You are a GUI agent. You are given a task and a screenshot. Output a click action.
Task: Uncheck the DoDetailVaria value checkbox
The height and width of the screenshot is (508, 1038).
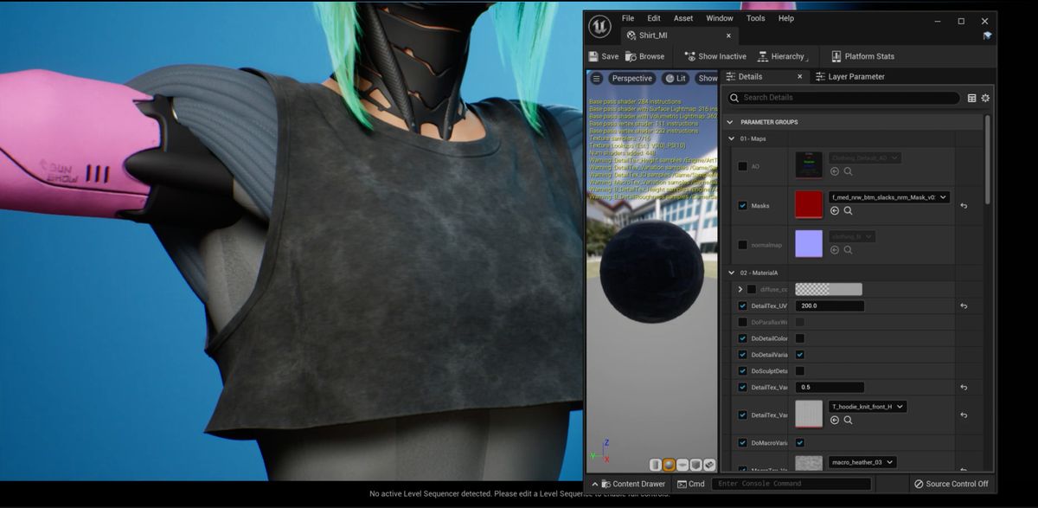point(799,354)
